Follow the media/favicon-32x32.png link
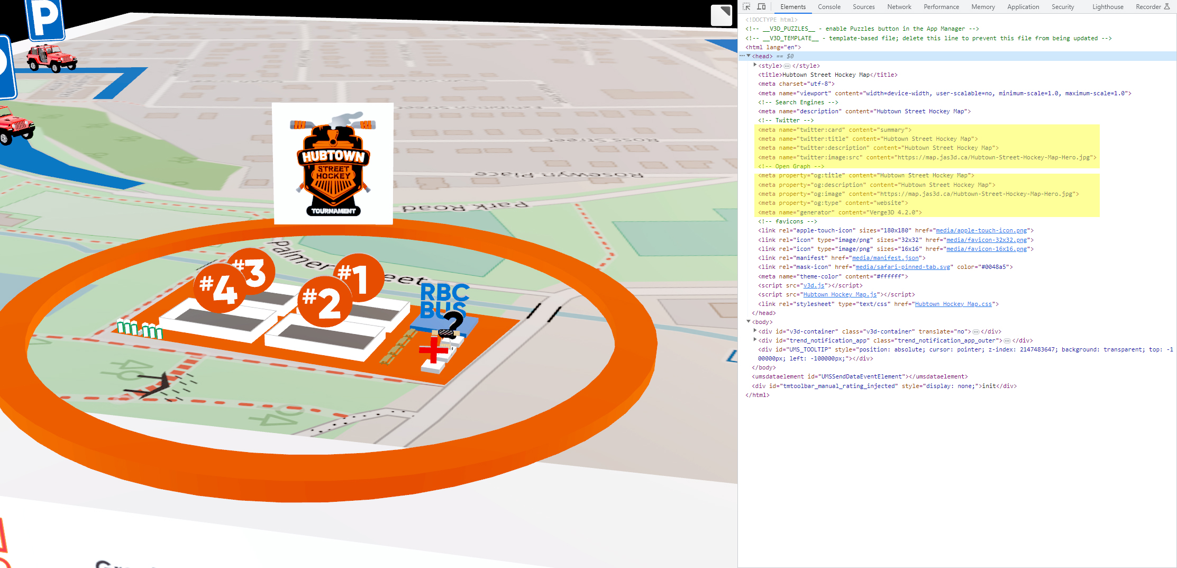This screenshot has width=1177, height=568. (x=987, y=240)
